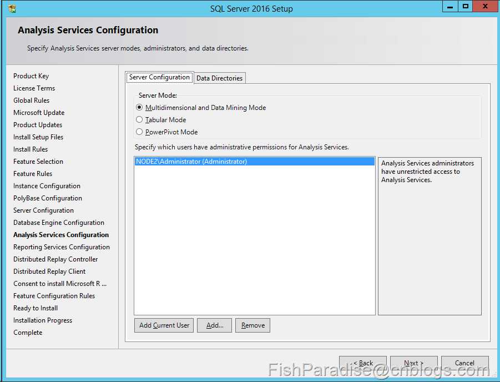Click the Global Rules step
This screenshot has width=500, height=382.
[x=31, y=100]
